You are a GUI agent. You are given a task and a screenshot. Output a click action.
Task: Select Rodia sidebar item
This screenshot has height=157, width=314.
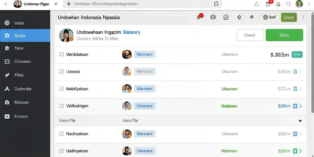point(25,36)
